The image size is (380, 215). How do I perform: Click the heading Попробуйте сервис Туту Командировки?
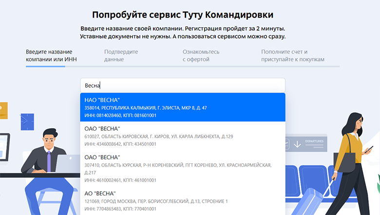coord(183,15)
